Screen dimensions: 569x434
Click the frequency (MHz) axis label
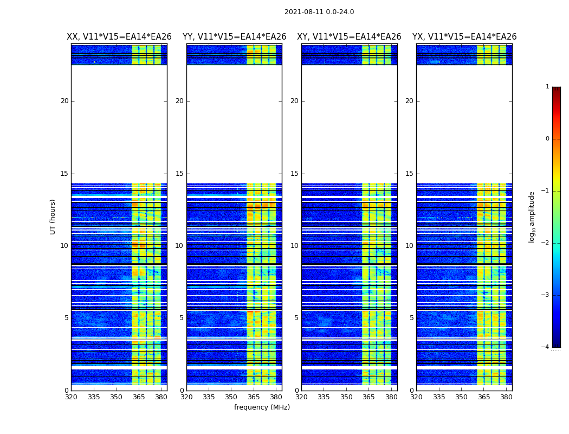pyautogui.click(x=262, y=407)
